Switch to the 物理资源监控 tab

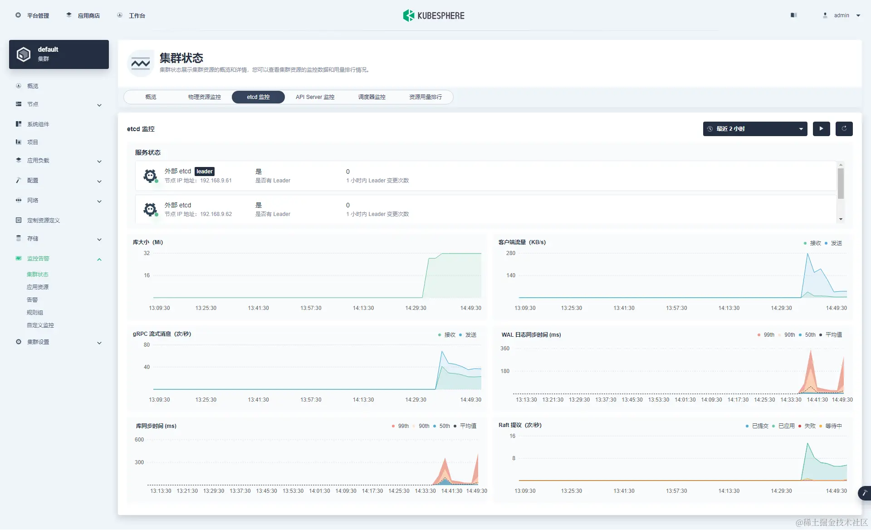point(204,97)
